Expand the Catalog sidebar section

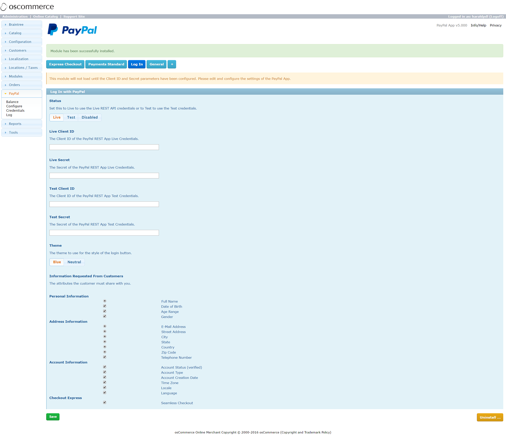click(22, 33)
